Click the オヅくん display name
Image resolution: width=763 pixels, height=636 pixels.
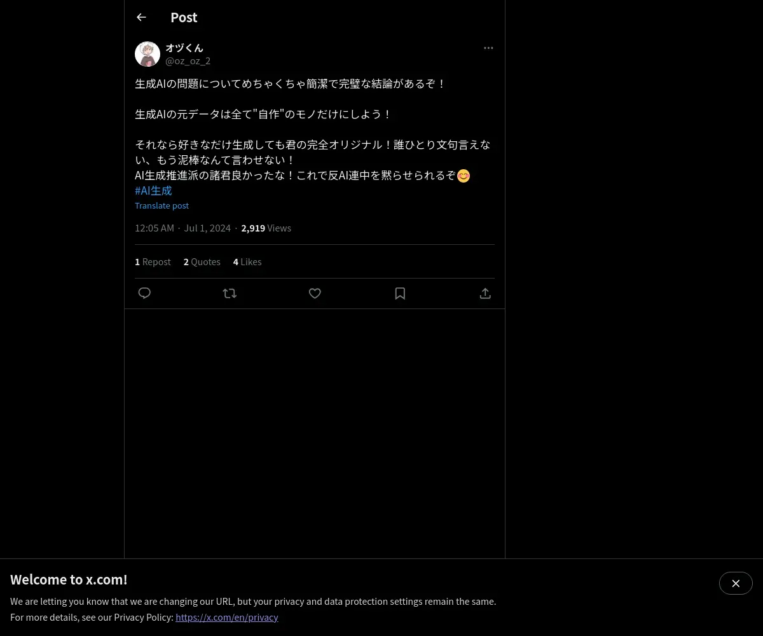point(184,48)
